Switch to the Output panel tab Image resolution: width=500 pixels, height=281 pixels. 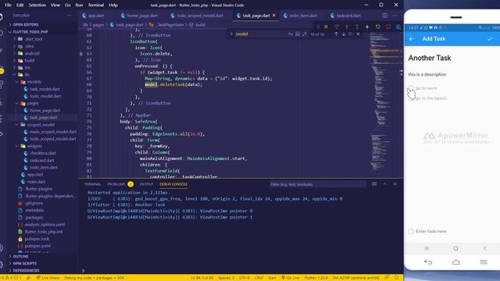tap(146, 184)
